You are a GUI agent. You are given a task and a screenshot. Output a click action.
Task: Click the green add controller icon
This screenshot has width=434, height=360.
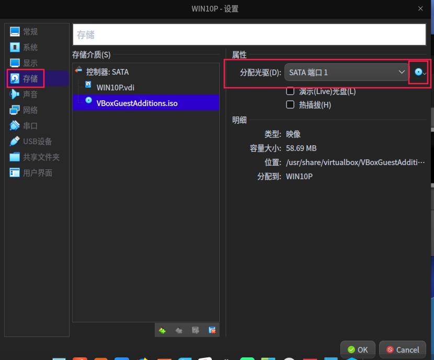pos(163,330)
